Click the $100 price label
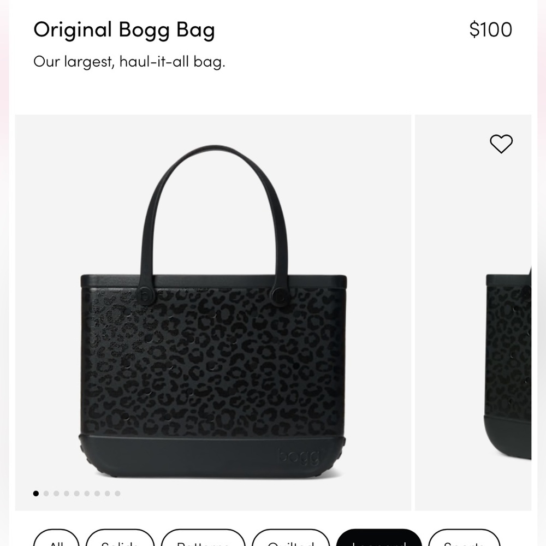 coord(490,29)
